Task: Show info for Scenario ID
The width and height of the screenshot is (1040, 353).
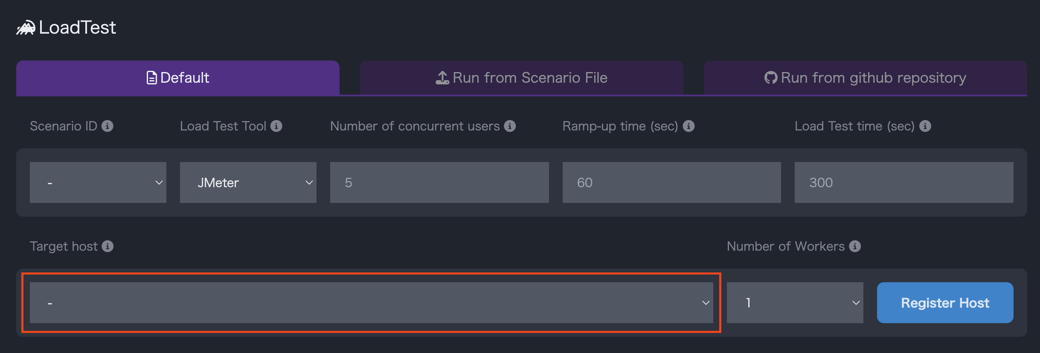Action: pyautogui.click(x=107, y=126)
